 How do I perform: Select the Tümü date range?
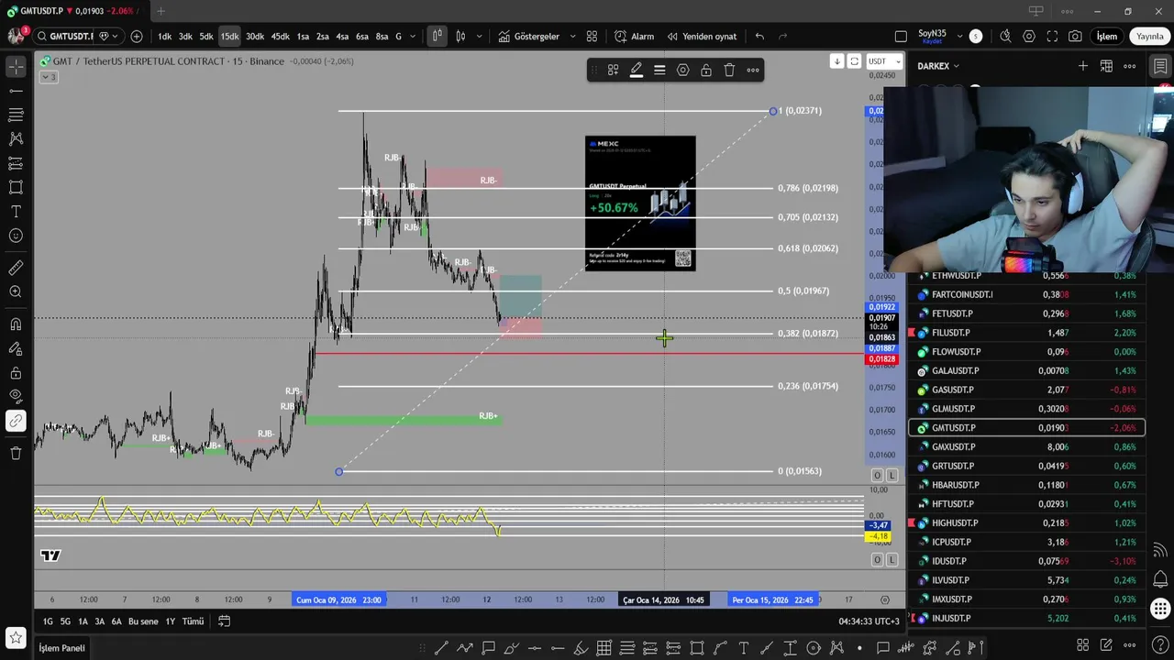[x=193, y=621]
